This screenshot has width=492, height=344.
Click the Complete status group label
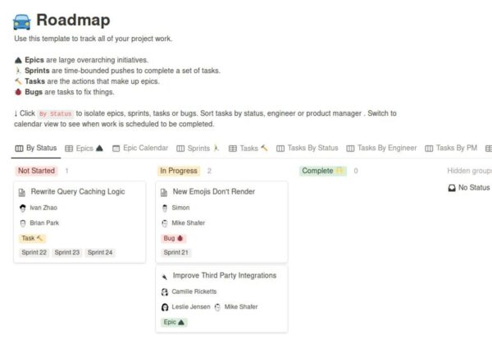point(322,171)
